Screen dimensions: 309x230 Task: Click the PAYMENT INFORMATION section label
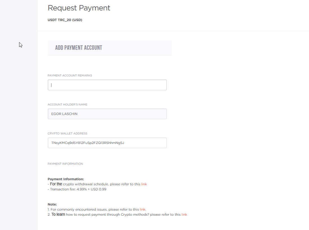coord(65,164)
